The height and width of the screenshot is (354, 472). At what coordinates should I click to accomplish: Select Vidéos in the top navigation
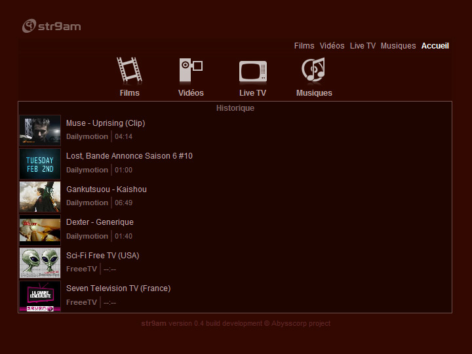point(332,46)
